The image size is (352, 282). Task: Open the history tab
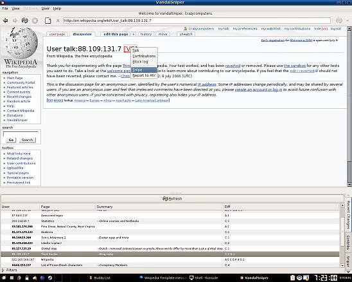coord(146,34)
